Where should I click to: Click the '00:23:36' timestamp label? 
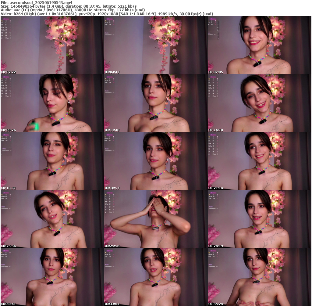click(9, 246)
